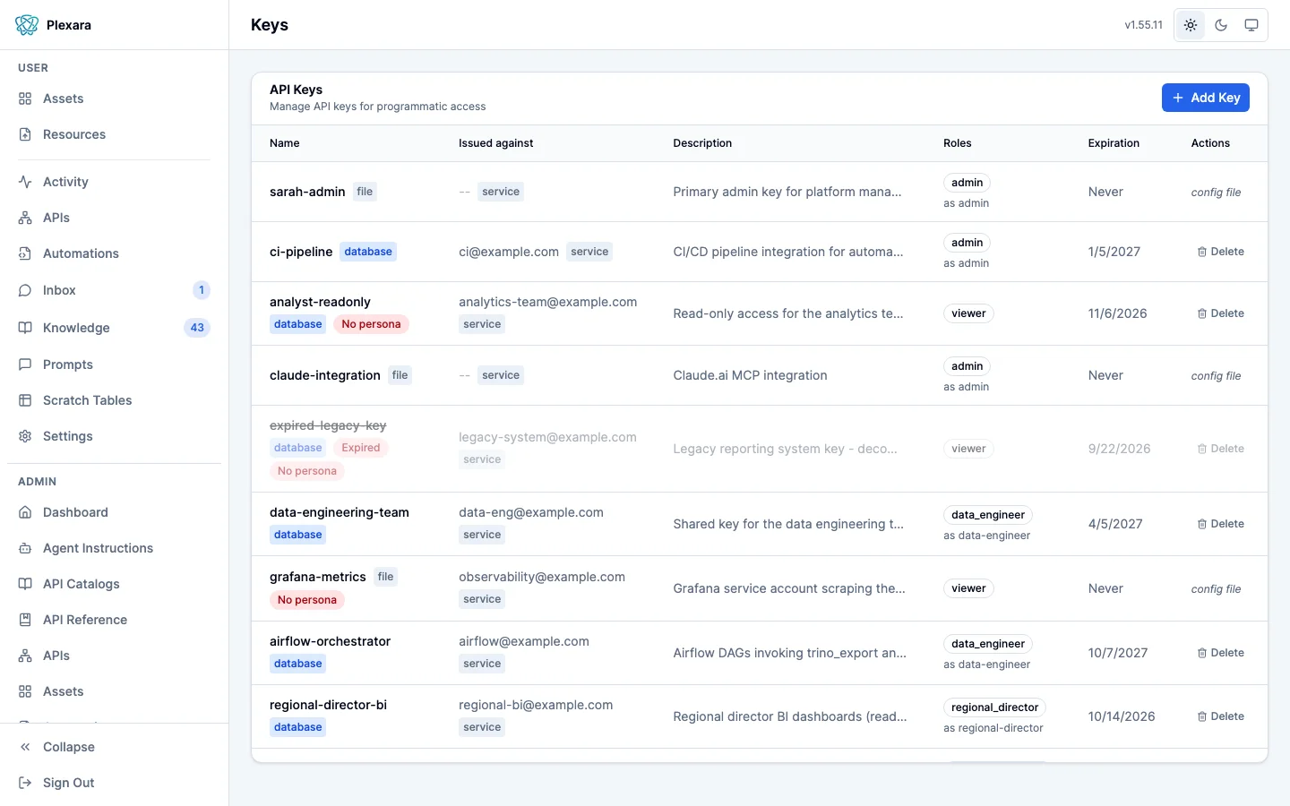Click the Dashboard home icon
This screenshot has width=1290, height=806.
point(25,512)
